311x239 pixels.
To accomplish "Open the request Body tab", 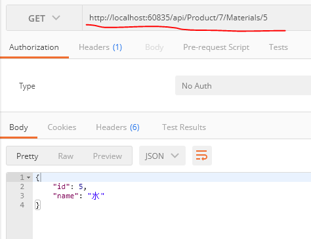I will click(154, 47).
